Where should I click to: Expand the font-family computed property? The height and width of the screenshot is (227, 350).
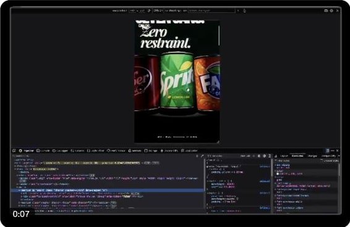tap(276, 183)
